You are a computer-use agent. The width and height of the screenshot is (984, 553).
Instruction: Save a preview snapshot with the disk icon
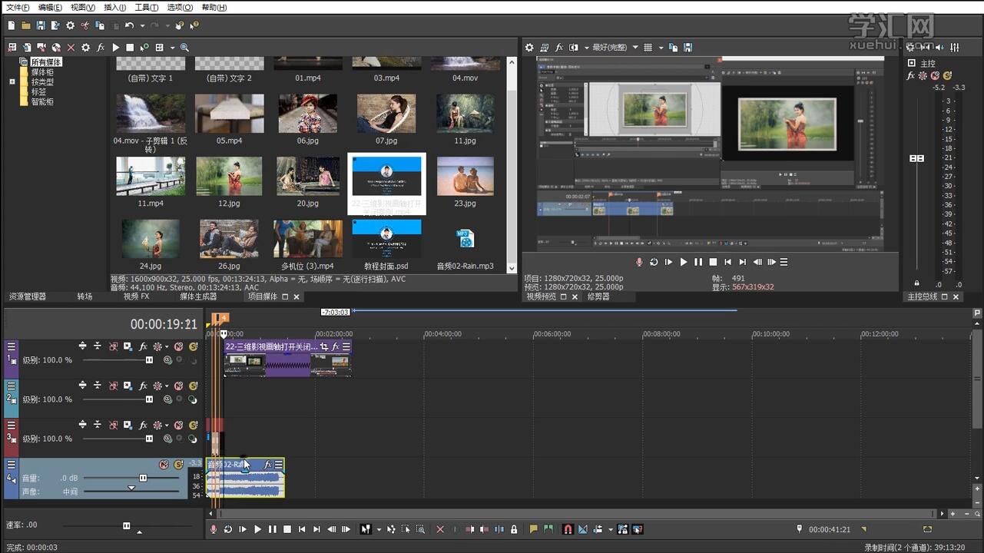click(687, 48)
